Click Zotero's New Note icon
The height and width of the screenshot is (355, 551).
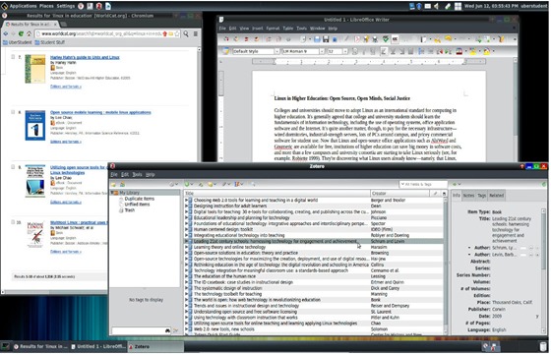(211, 184)
